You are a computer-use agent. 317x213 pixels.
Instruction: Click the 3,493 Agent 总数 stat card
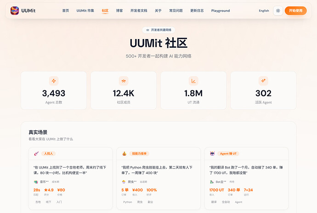coord(54,90)
